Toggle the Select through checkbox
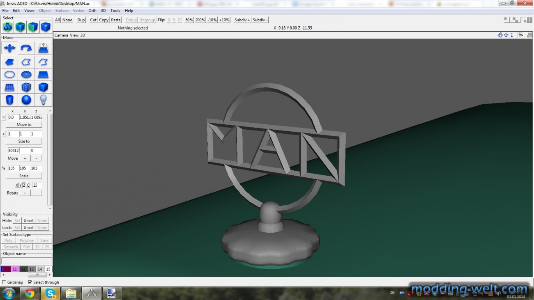 pyautogui.click(x=30, y=282)
